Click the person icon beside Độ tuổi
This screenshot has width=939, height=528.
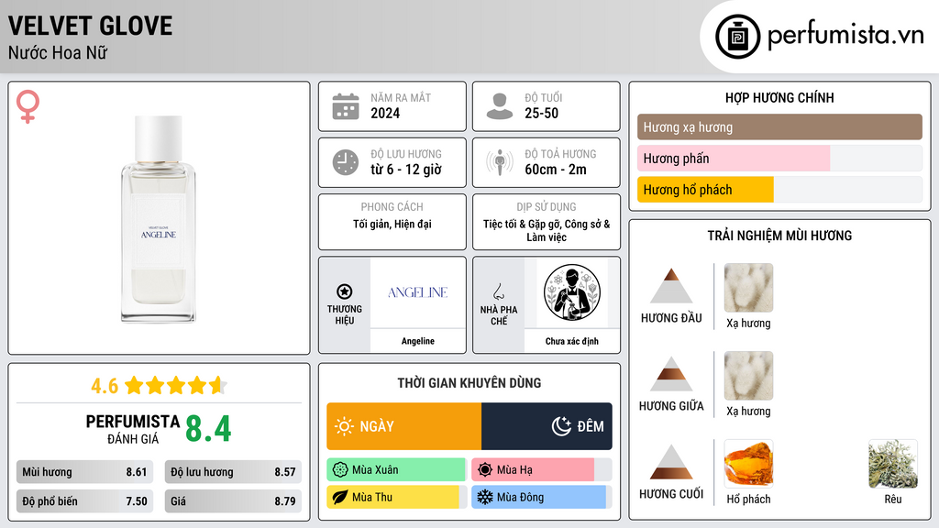pos(500,106)
